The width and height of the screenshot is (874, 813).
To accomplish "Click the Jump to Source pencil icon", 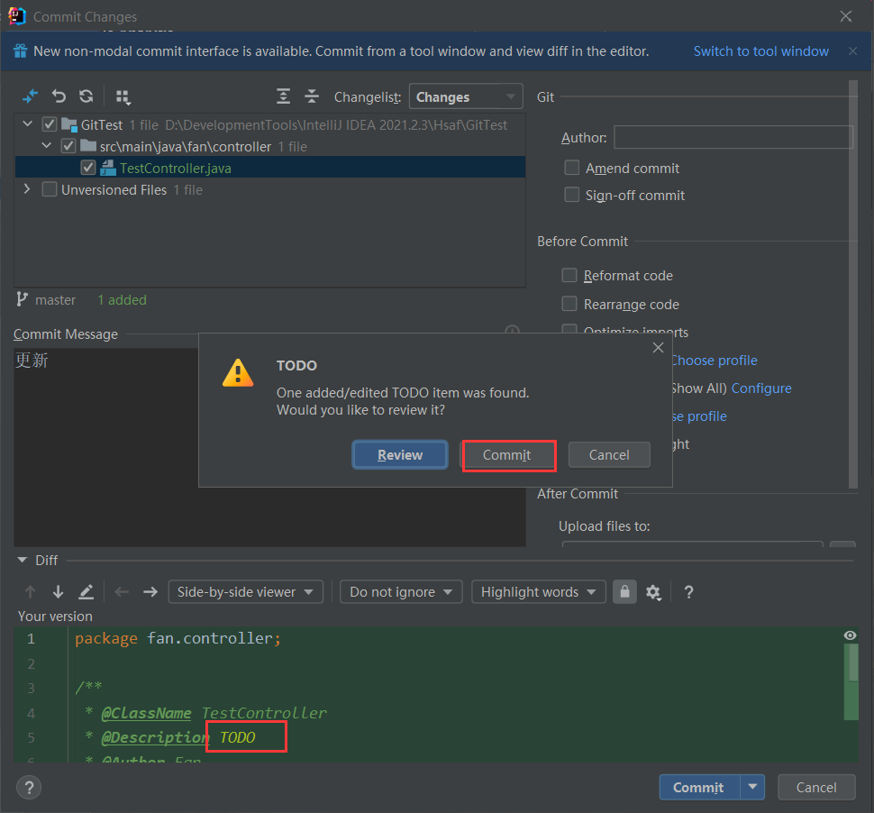I will pyautogui.click(x=86, y=591).
